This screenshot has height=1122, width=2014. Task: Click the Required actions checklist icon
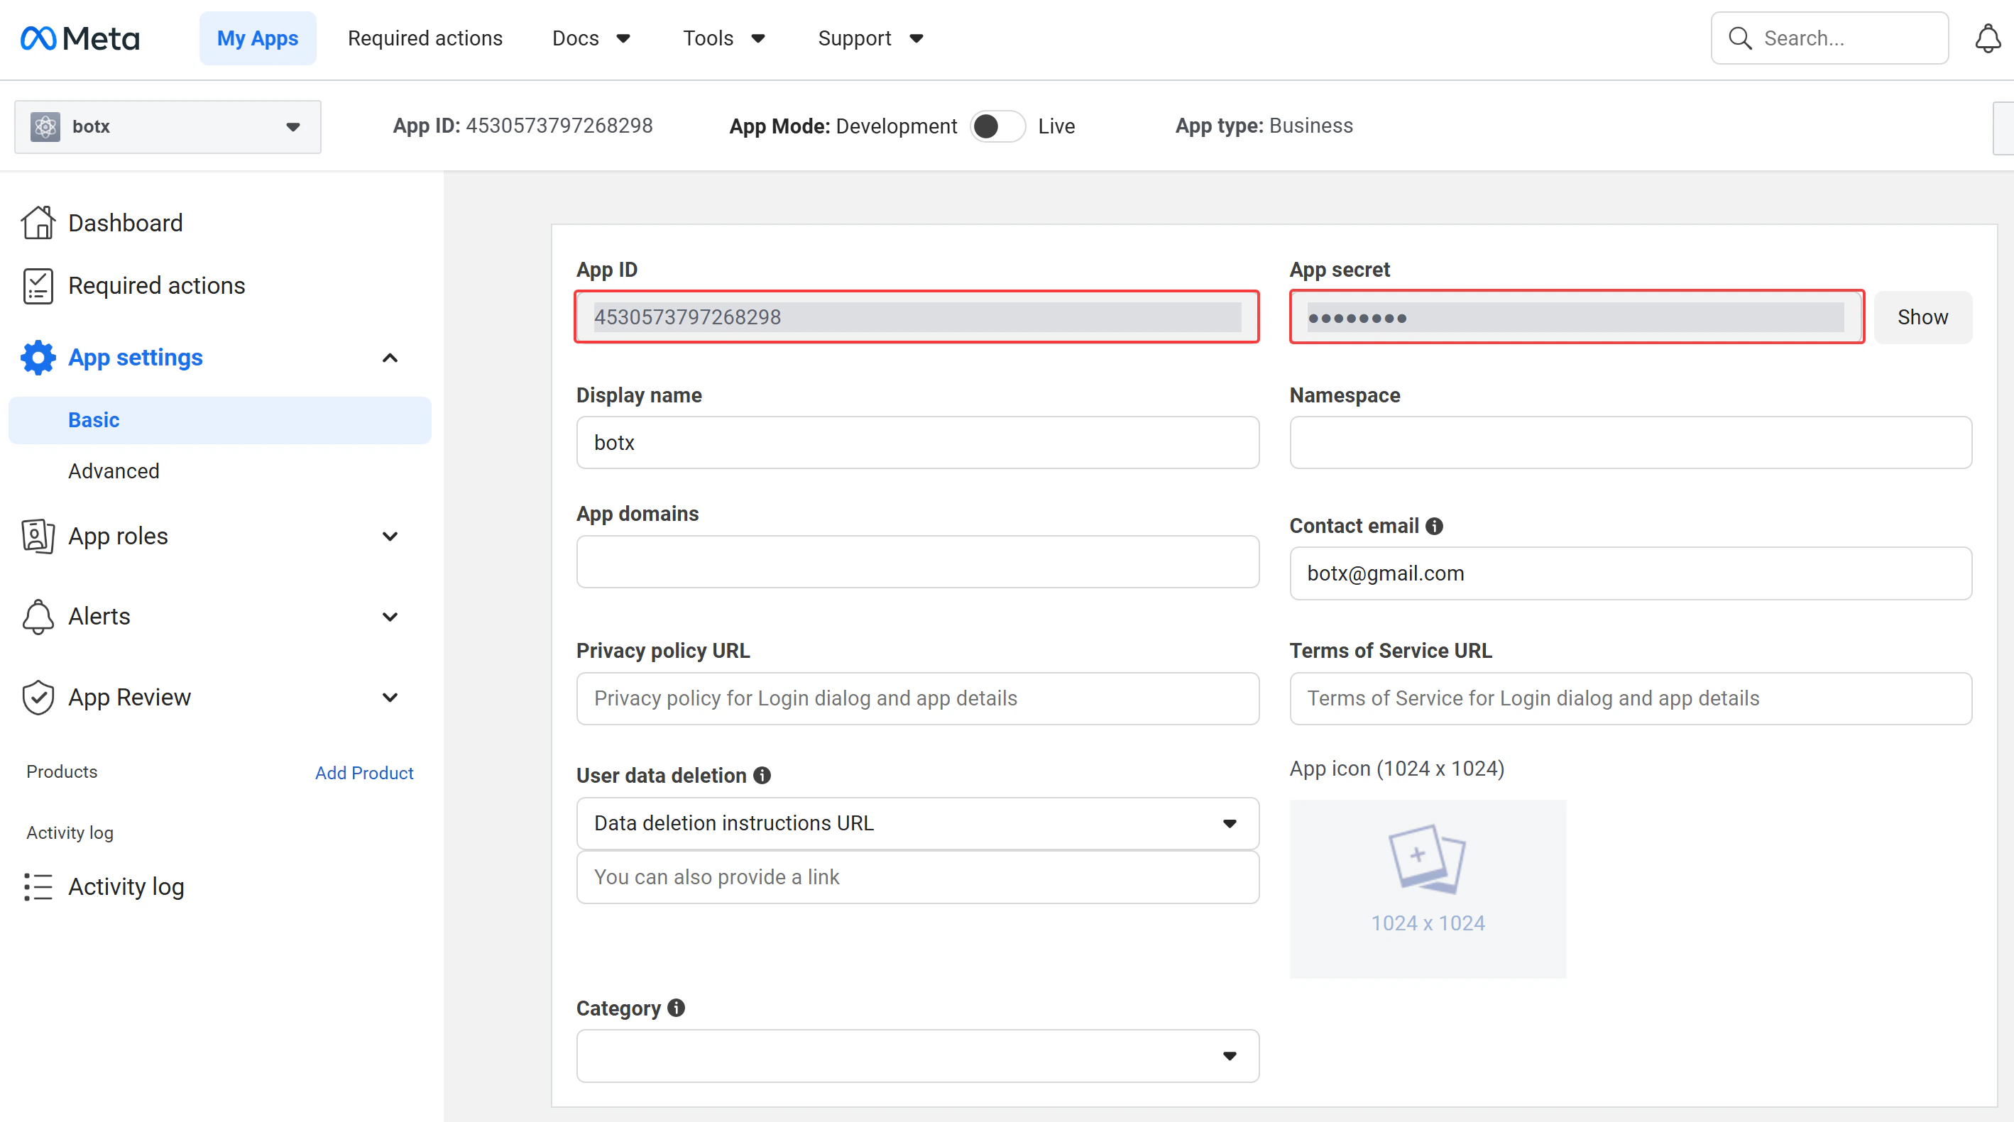point(38,286)
